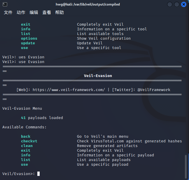Viewport: 189px width, 180px height.
Task: Minimize the terminal window
Action: click(169, 4)
